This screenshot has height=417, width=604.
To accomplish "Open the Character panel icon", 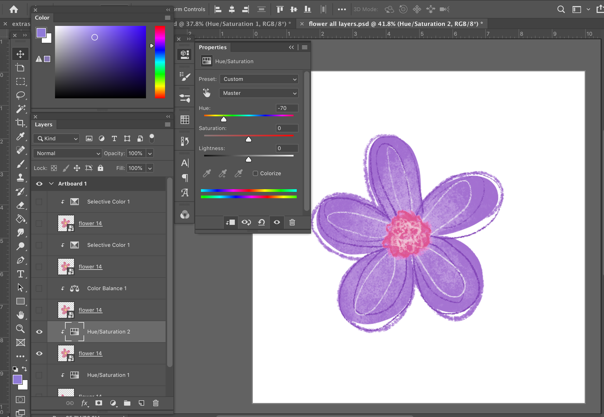I will click(x=185, y=163).
